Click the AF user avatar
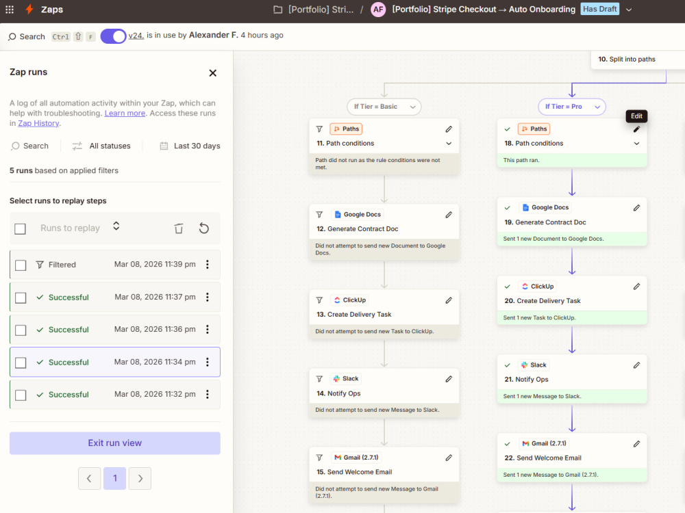Image resolution: width=685 pixels, height=513 pixels. 378,9
